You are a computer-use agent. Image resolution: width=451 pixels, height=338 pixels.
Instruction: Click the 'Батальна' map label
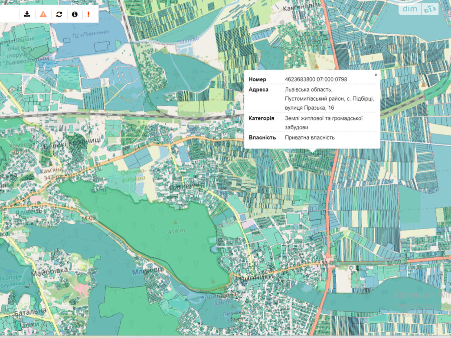point(30,312)
